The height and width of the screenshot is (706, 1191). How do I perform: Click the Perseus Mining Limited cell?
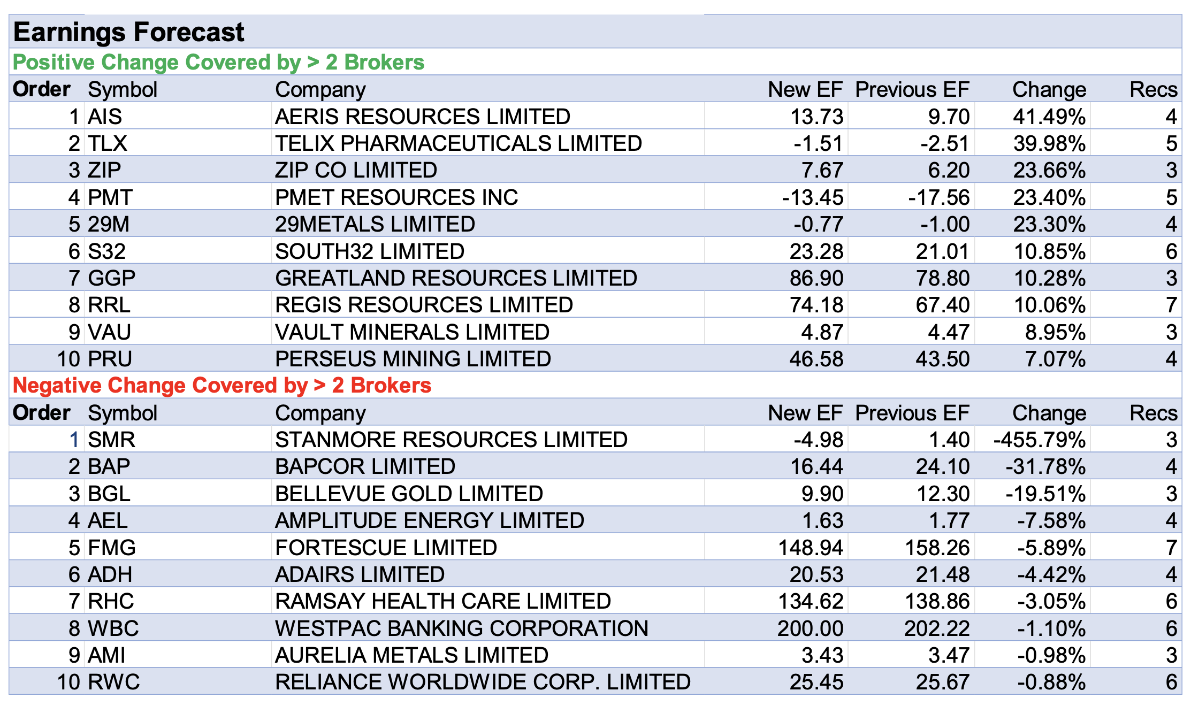point(413,359)
